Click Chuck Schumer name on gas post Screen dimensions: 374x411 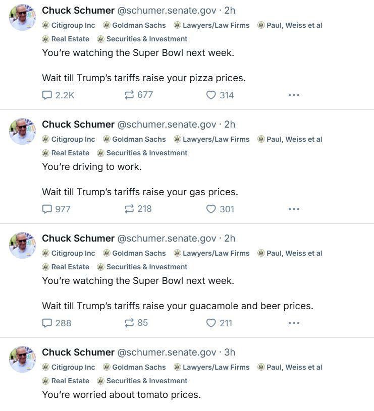coord(78,124)
